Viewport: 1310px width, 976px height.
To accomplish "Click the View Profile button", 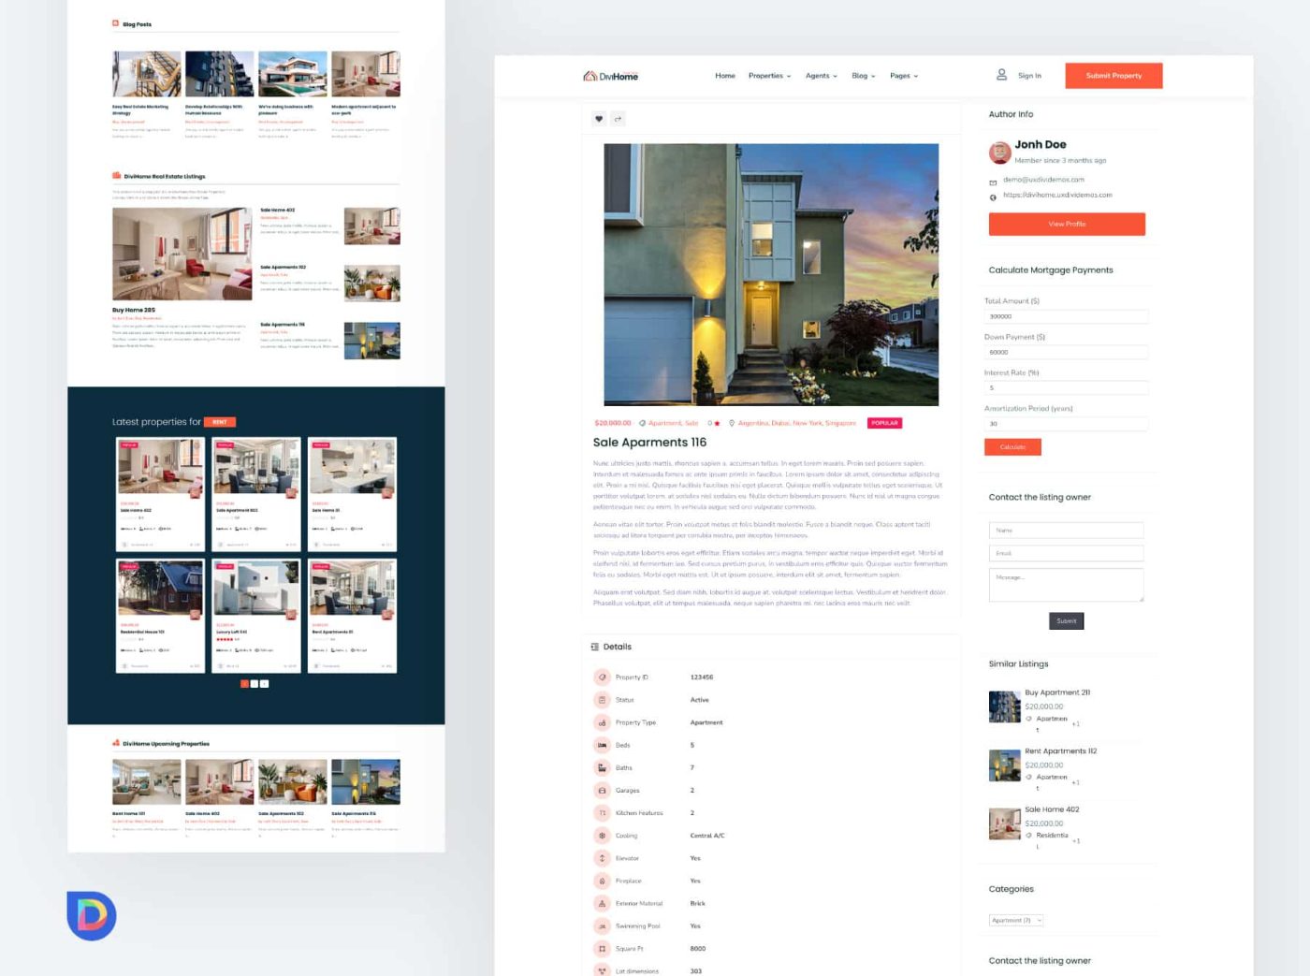I will pos(1067,225).
